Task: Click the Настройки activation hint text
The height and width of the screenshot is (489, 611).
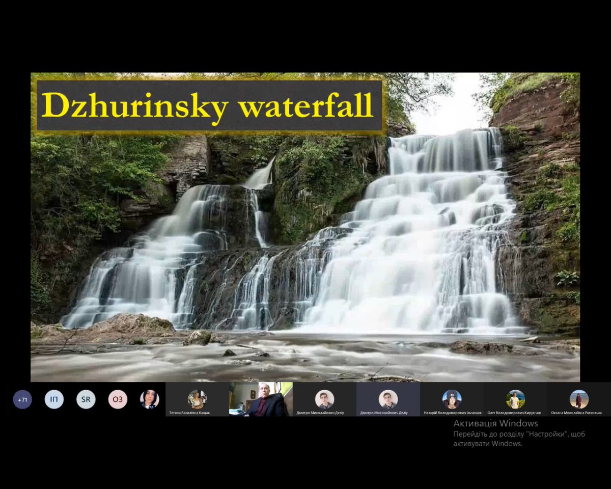Action: (x=519, y=434)
